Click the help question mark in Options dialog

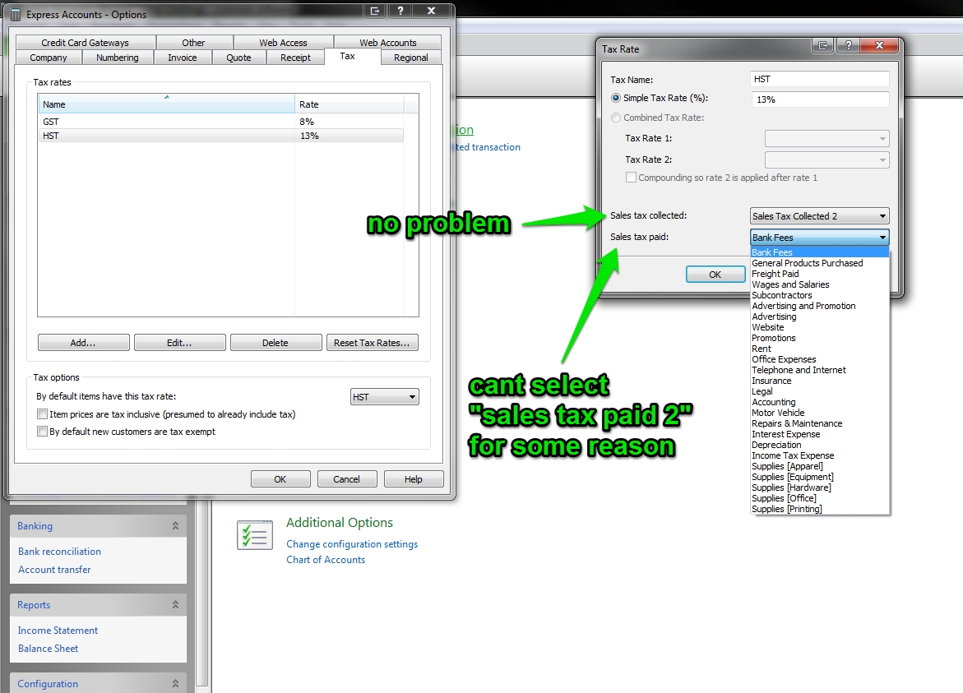pos(400,11)
